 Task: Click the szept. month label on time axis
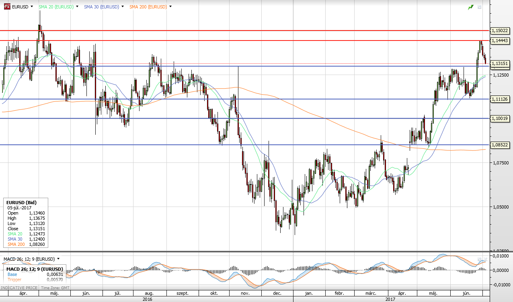(183, 294)
